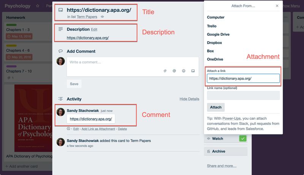Select OneDrive as attachment source
The width and height of the screenshot is (304, 175).
[x=215, y=59]
